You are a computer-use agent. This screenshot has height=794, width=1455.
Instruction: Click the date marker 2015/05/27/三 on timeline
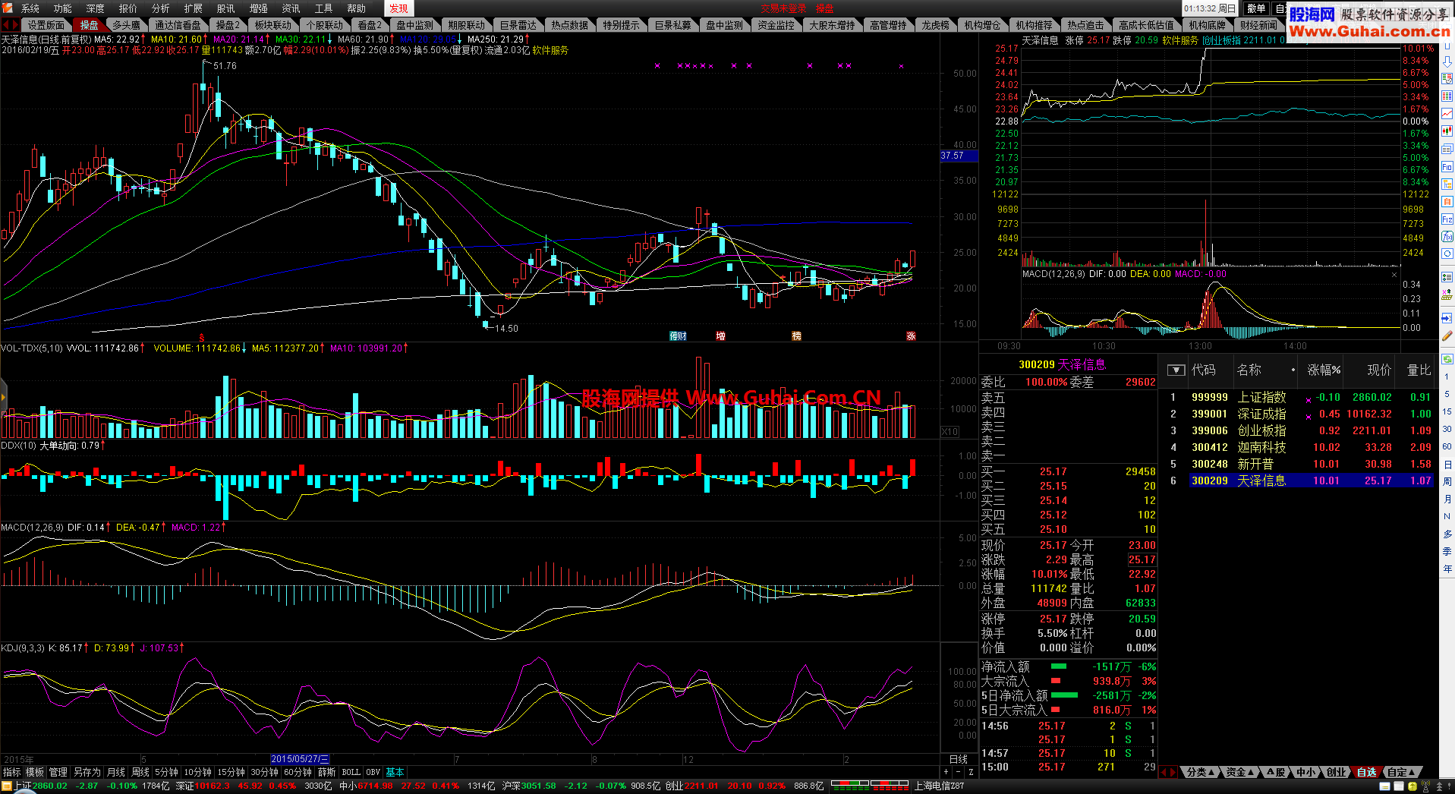(300, 759)
